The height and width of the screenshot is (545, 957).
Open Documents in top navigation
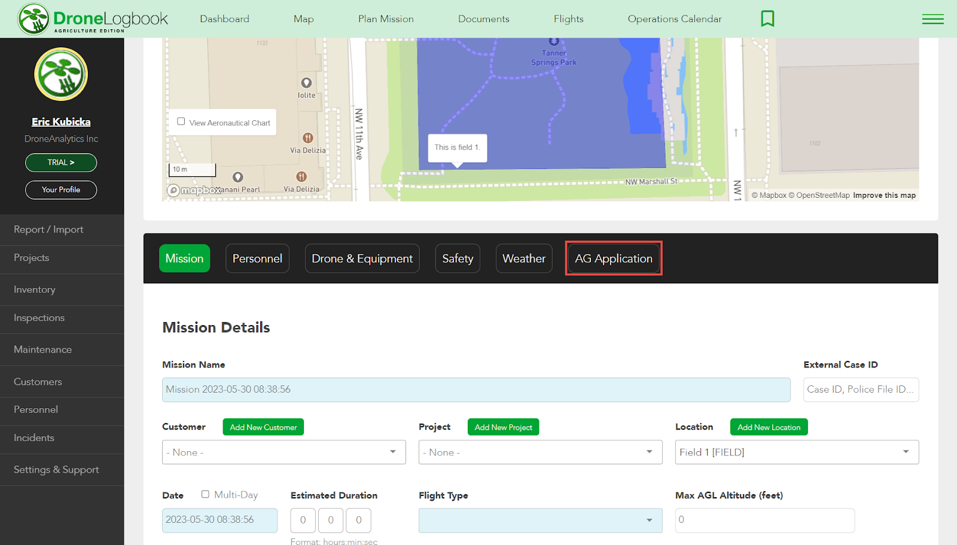click(484, 19)
